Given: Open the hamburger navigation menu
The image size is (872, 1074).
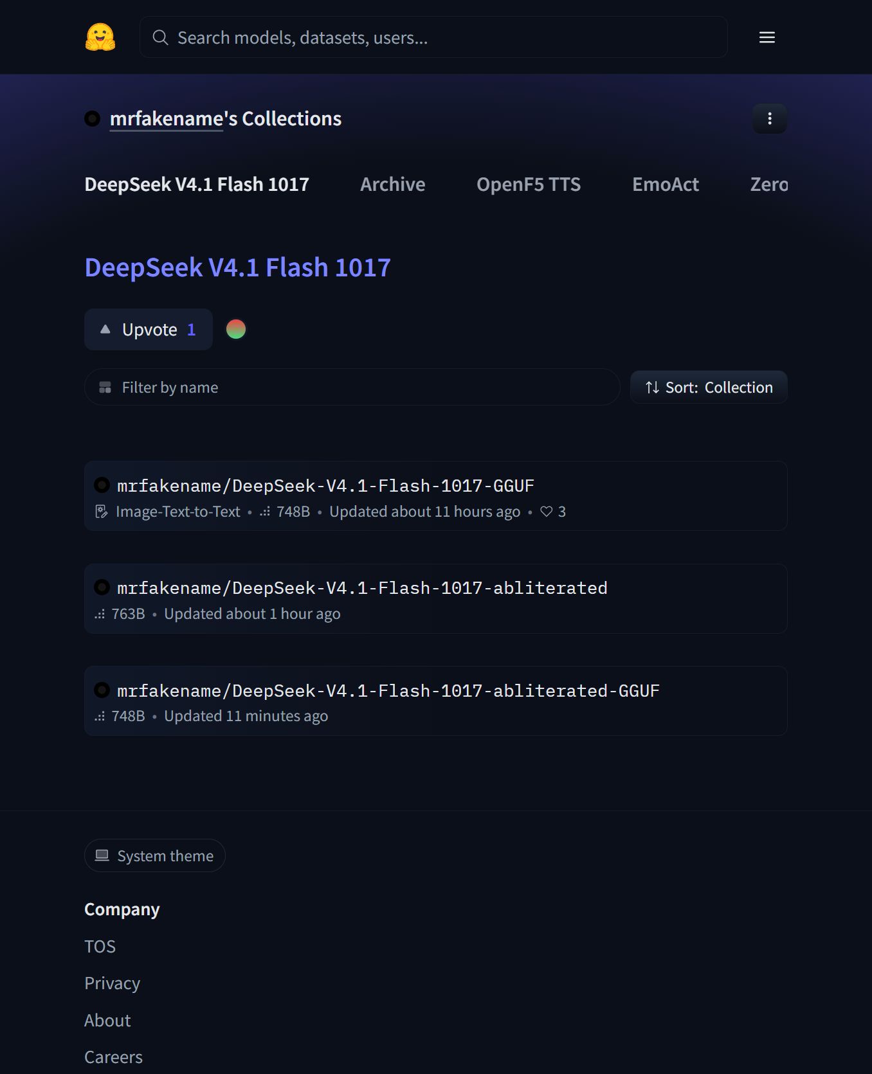Looking at the screenshot, I should tap(767, 37).
